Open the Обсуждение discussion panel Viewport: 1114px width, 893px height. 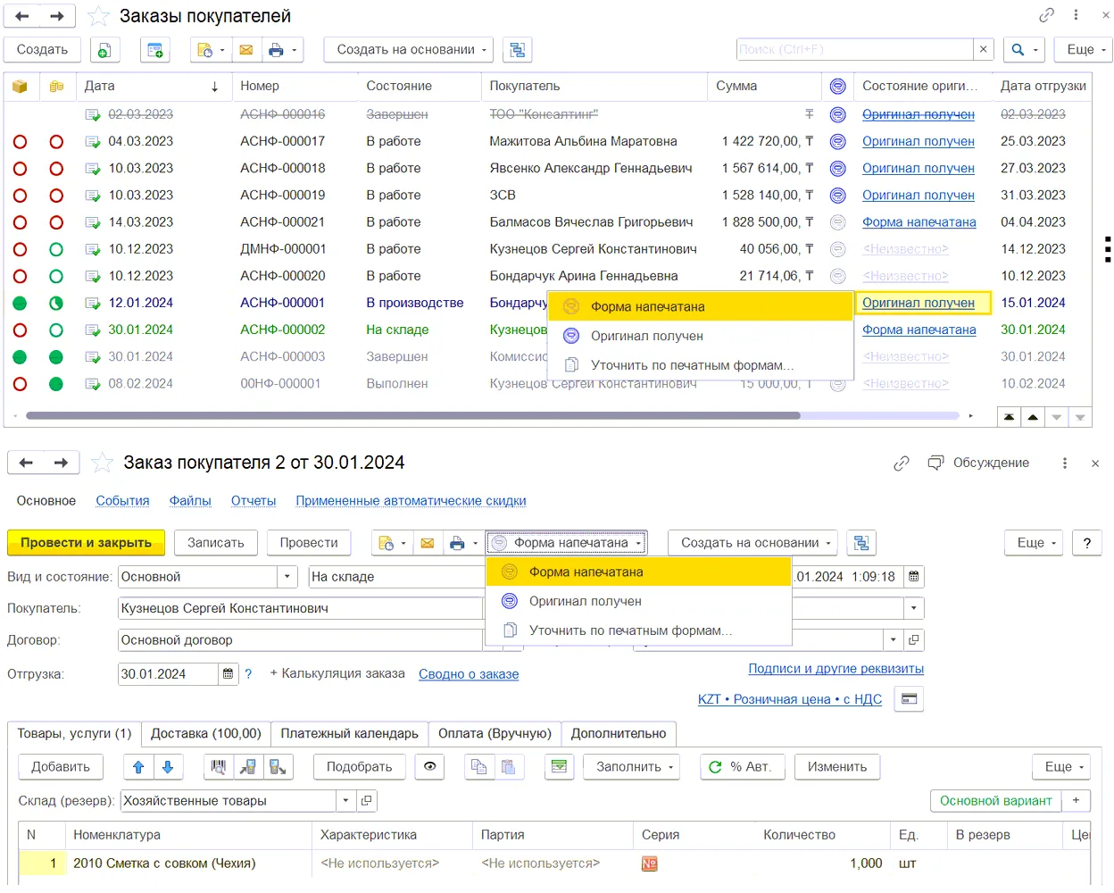point(979,463)
